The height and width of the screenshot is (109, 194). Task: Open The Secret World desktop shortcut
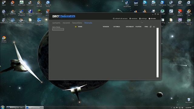pos(48,4)
